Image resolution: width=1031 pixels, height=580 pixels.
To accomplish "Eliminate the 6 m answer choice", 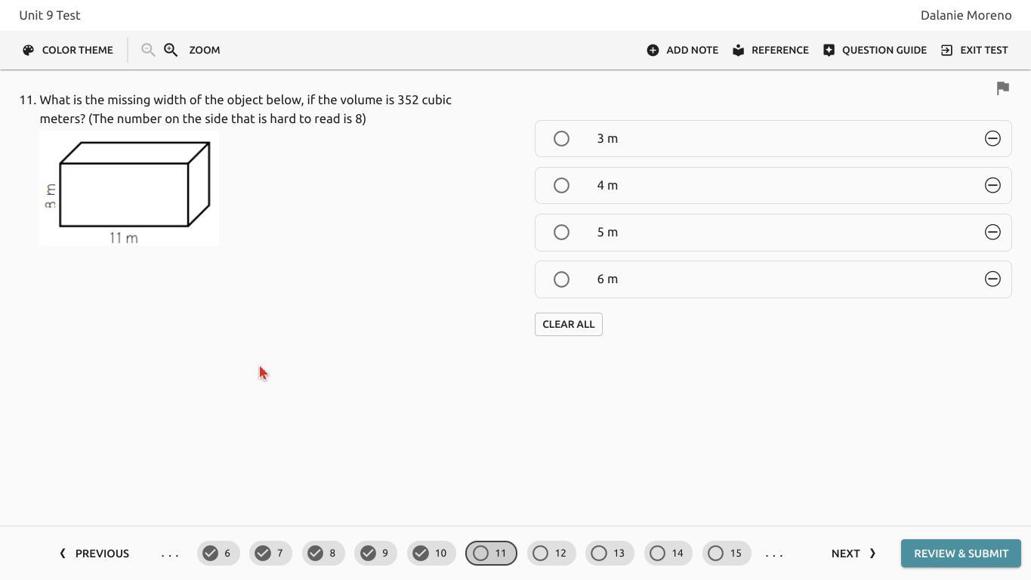I will [x=992, y=279].
